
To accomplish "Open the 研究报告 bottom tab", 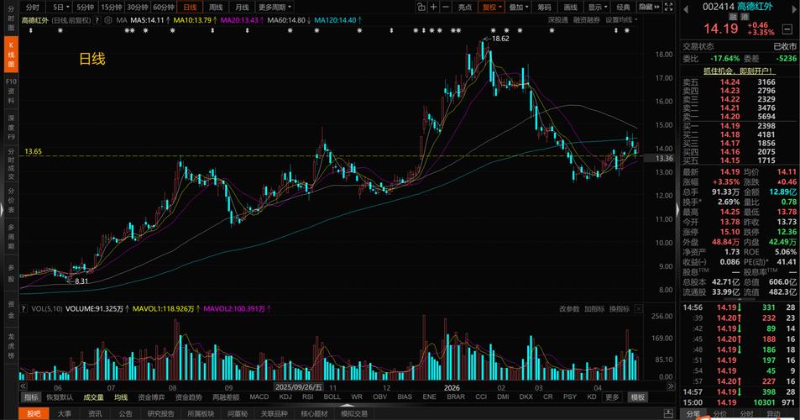I will [160, 413].
